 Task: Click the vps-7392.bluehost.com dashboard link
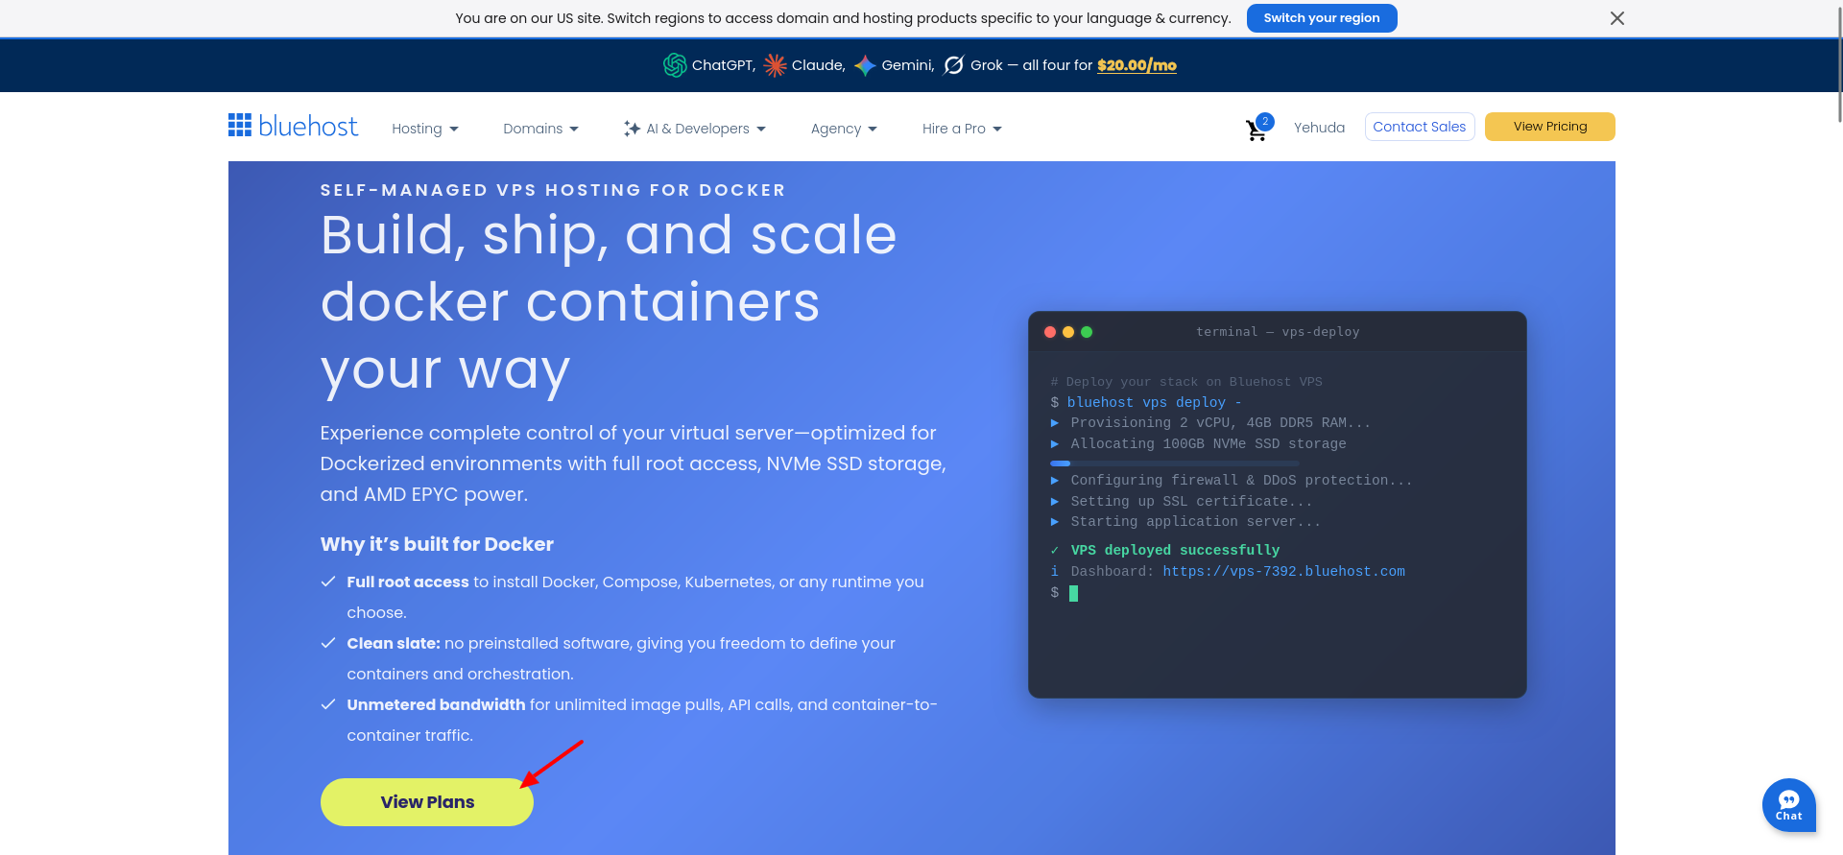coord(1284,571)
